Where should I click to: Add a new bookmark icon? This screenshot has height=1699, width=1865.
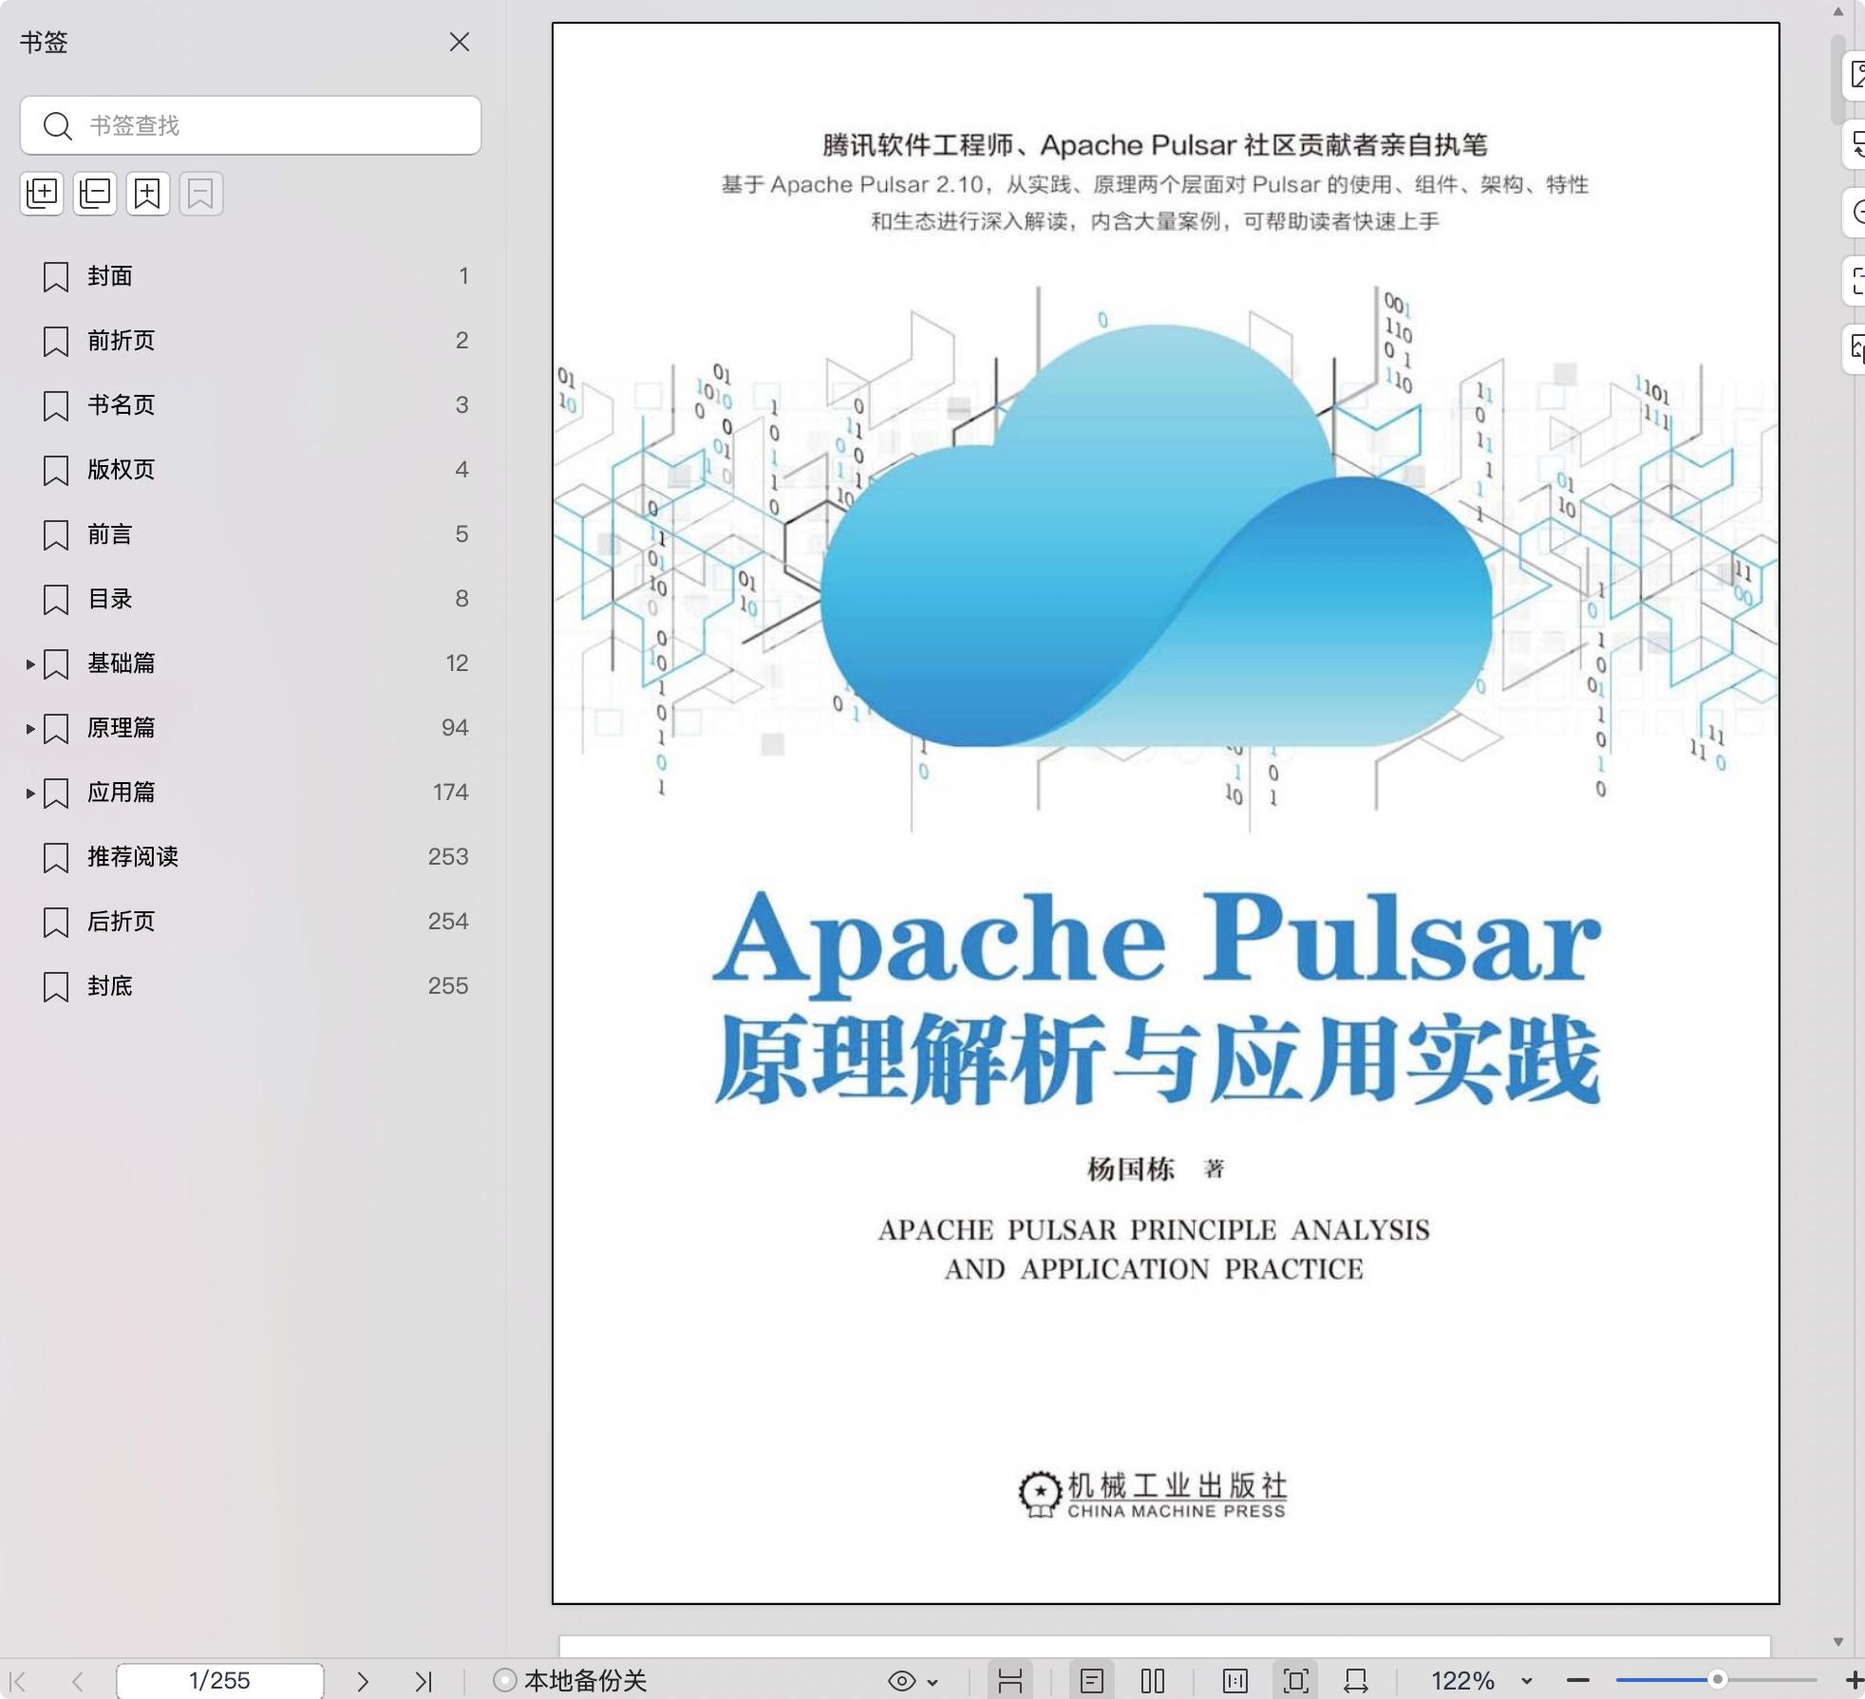(148, 194)
